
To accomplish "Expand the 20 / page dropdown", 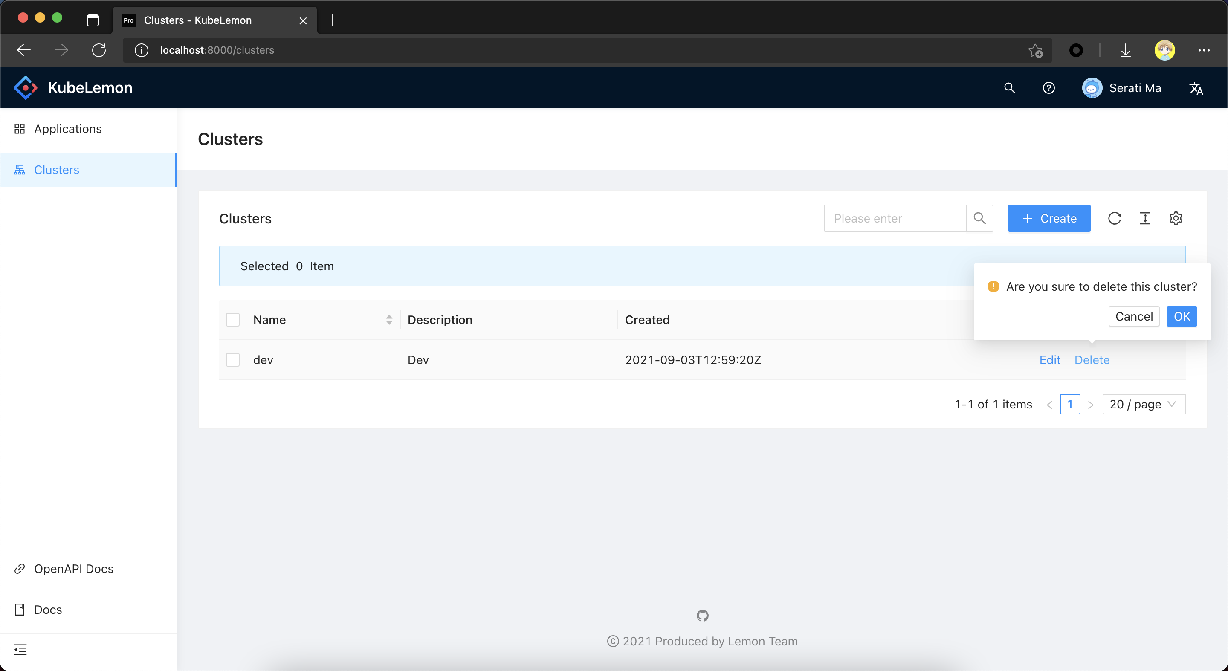I will [x=1144, y=404].
